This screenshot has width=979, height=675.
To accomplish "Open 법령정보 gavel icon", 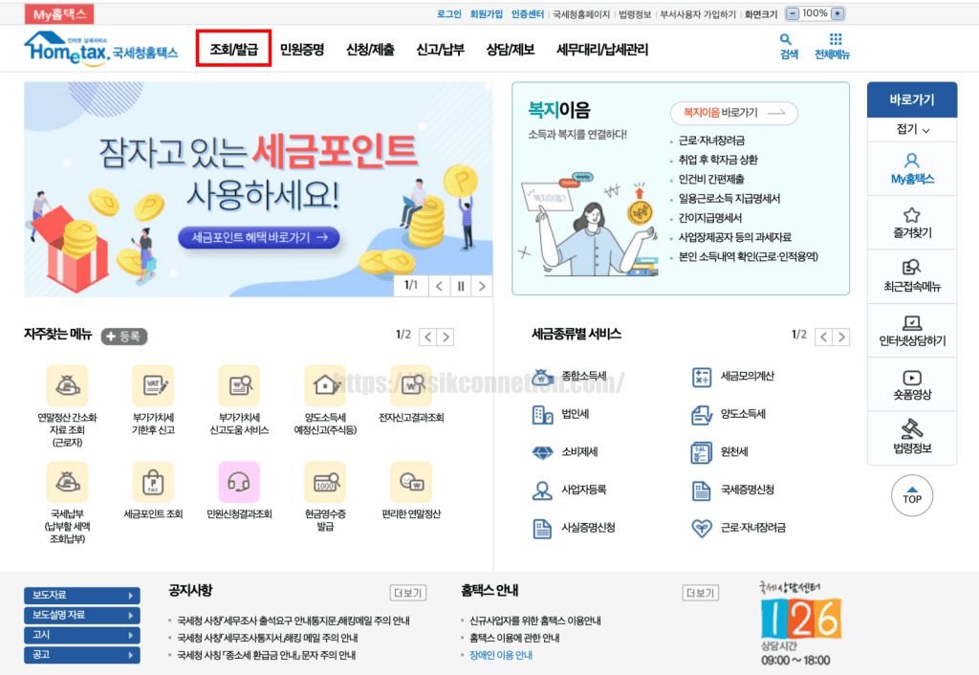I will coord(911,429).
